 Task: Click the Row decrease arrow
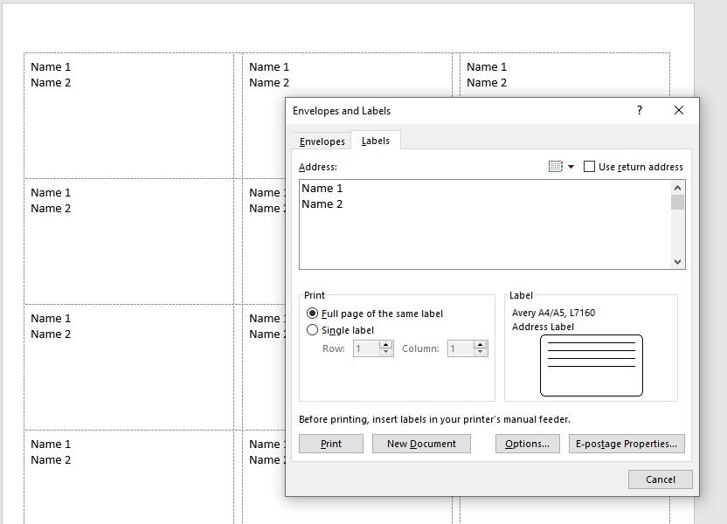coord(385,352)
